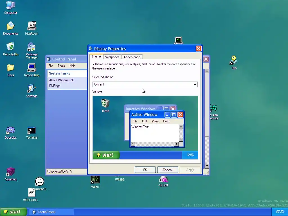The height and width of the screenshot is (216, 288).
Task: Open the OS Flags link
Action: (55, 86)
